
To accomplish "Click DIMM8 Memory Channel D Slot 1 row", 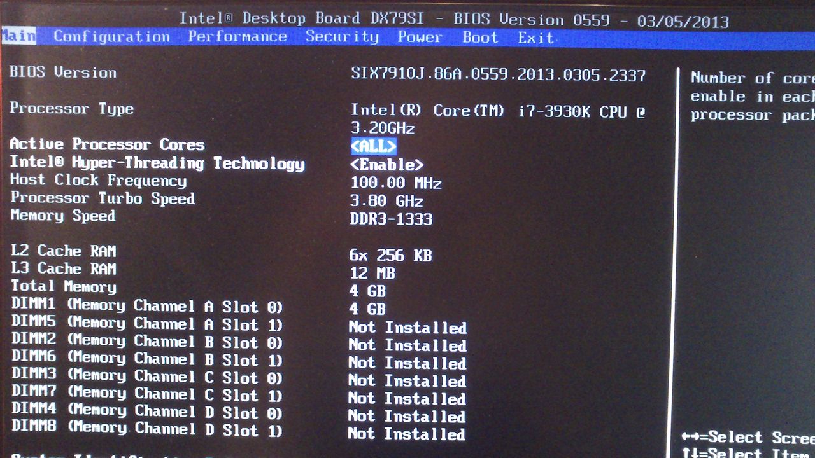I will (147, 429).
